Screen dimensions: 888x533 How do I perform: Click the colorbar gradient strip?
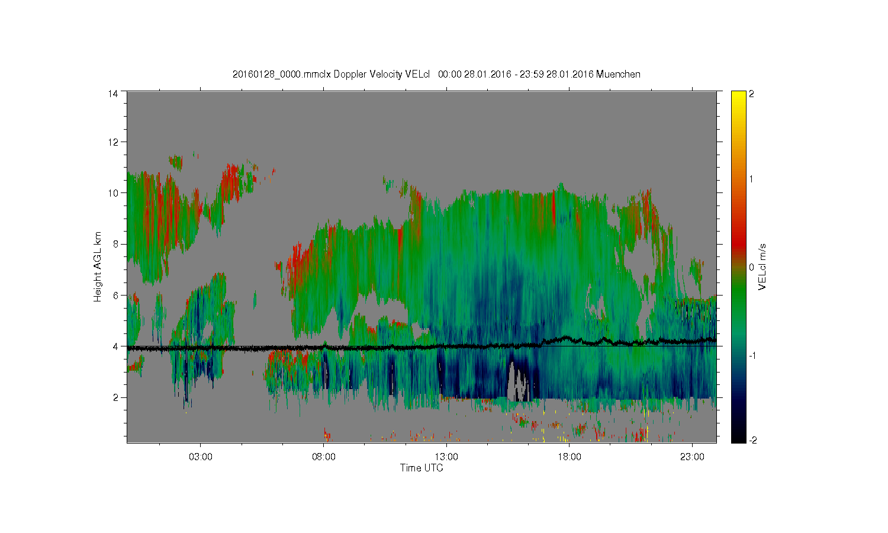point(738,266)
